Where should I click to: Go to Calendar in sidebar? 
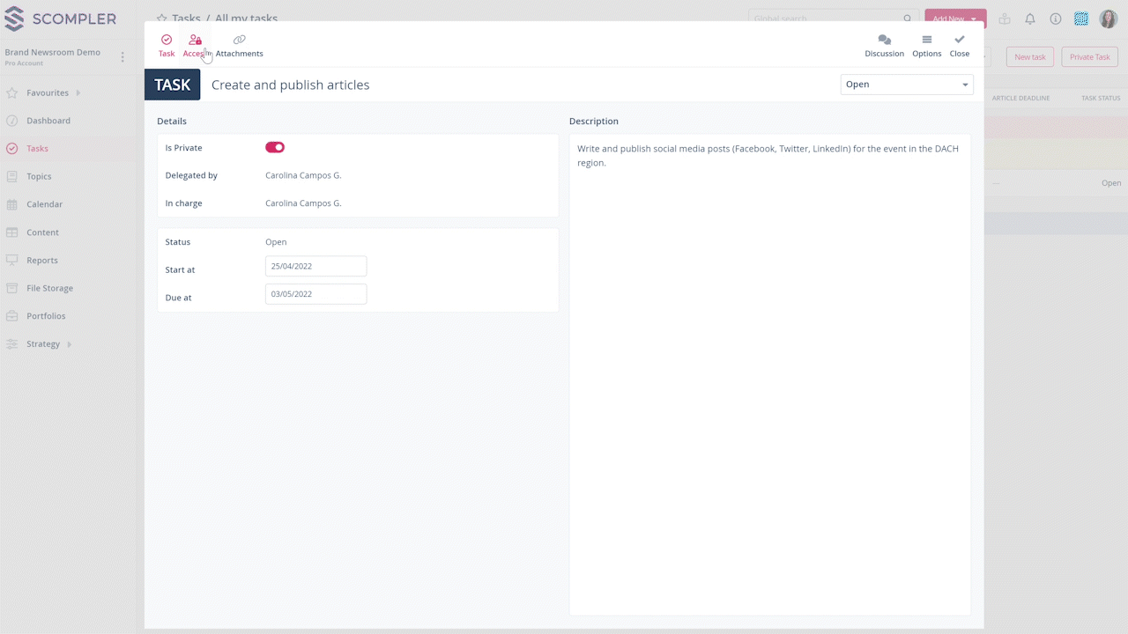click(x=44, y=204)
